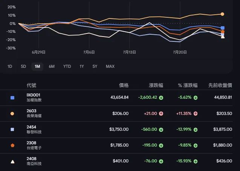This screenshot has height=171, width=240.
Task: Click the down arrow beside -5.62%
Action: pyautogui.click(x=196, y=98)
